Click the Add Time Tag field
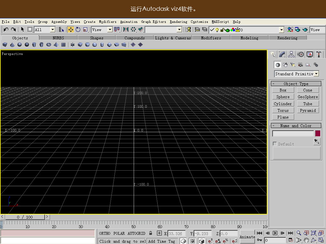Viewport: 326px width, 244px height. (x=162, y=241)
